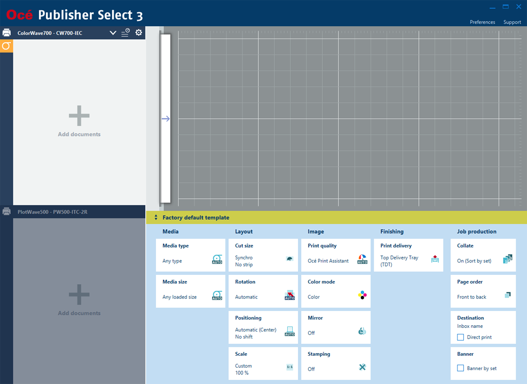The height and width of the screenshot is (384, 527).
Task: Click the ColorWave700 printer icon
Action: point(7,32)
